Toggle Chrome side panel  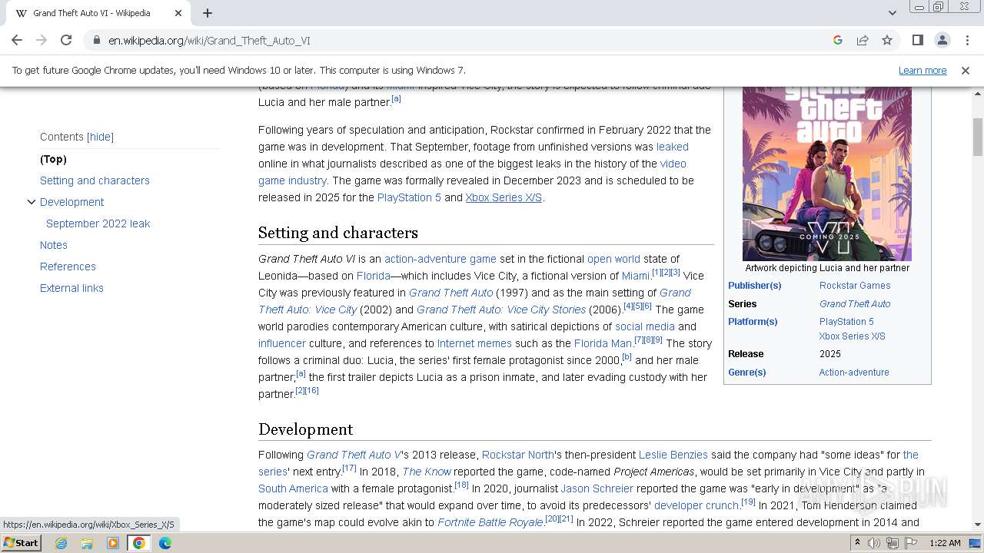tap(917, 40)
